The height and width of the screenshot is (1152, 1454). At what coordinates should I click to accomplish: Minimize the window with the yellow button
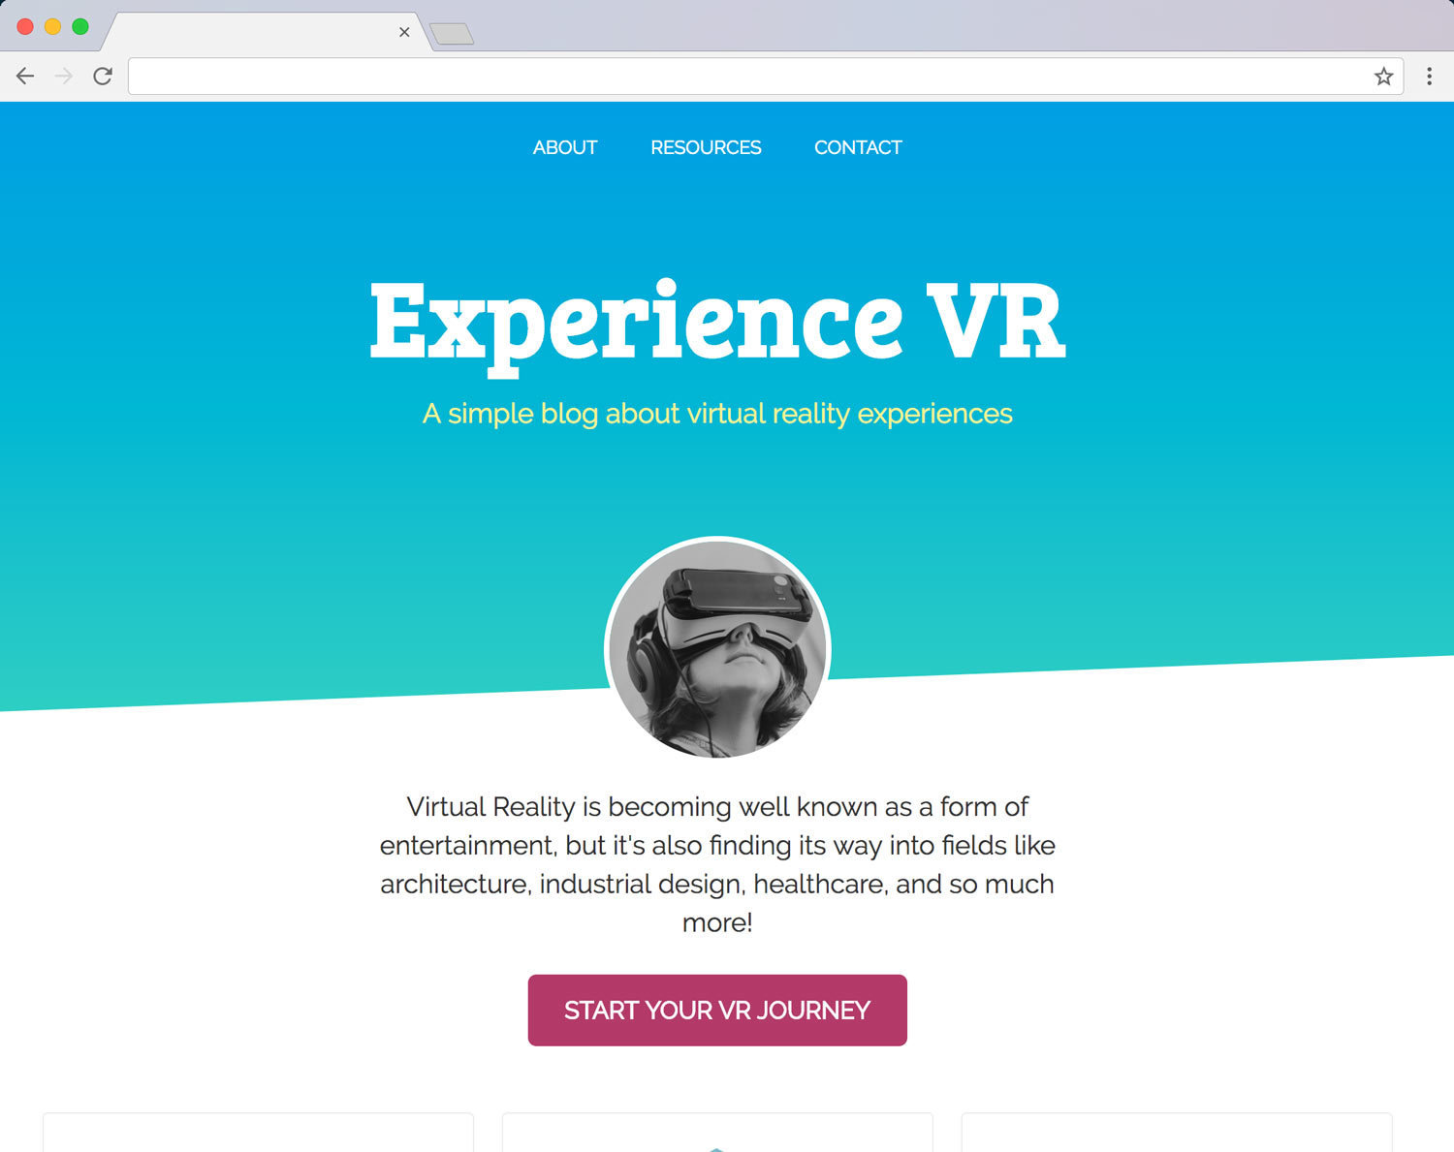click(x=53, y=27)
